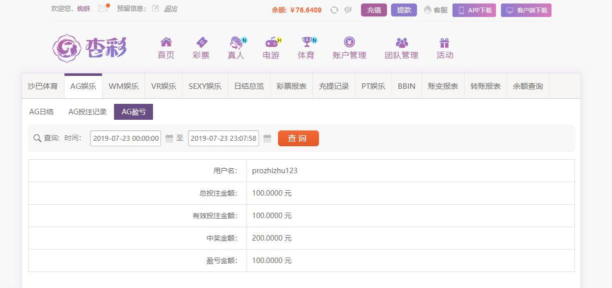The width and height of the screenshot is (612, 288).
Task: Switch to the WM娱乐 tab
Action: pyautogui.click(x=123, y=86)
